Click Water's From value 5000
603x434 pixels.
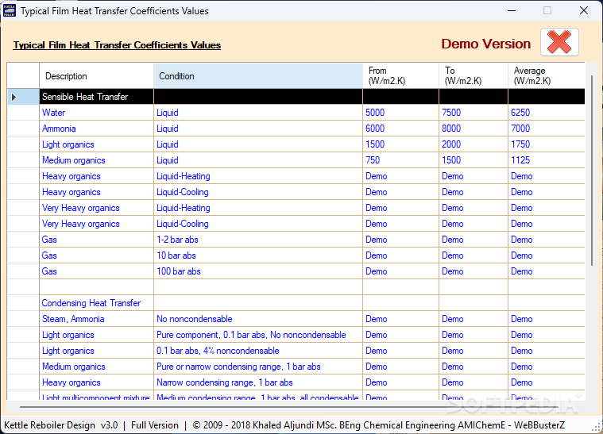[400, 113]
